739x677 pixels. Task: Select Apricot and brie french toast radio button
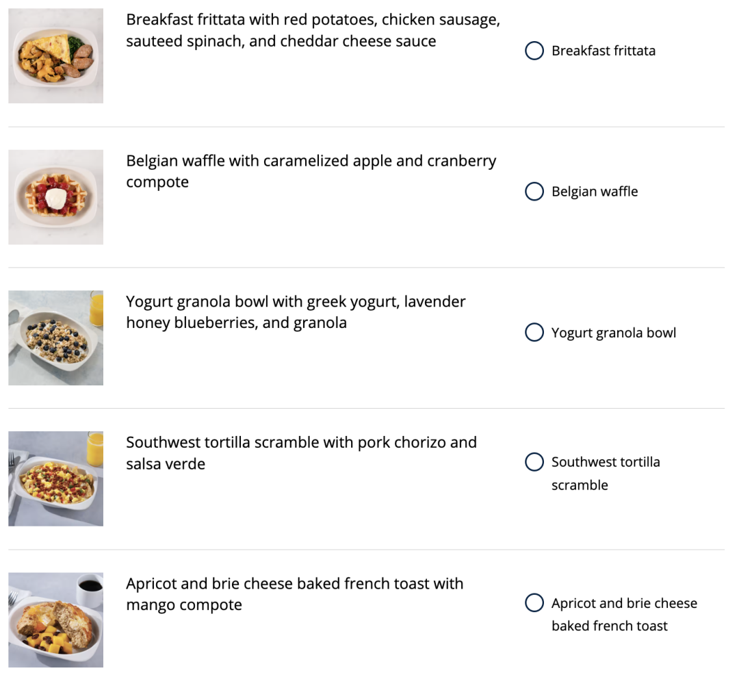(x=534, y=603)
